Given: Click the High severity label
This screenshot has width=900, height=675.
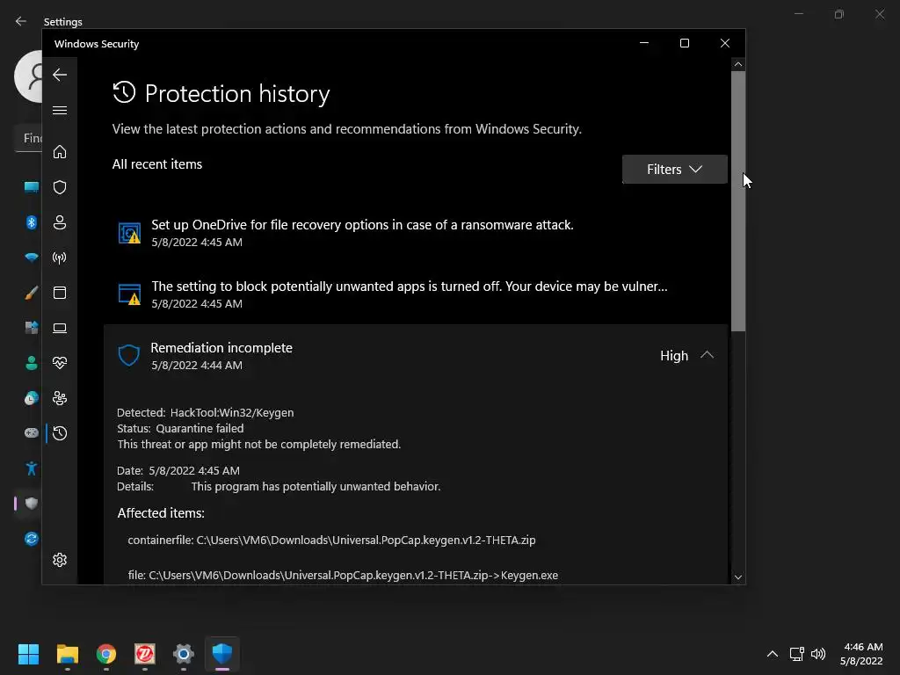Looking at the screenshot, I should (x=674, y=356).
